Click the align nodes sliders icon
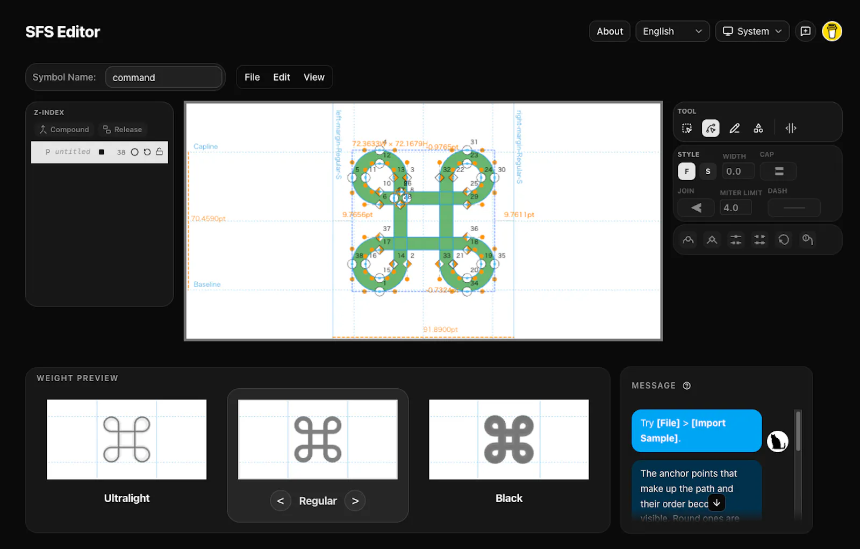 point(735,240)
